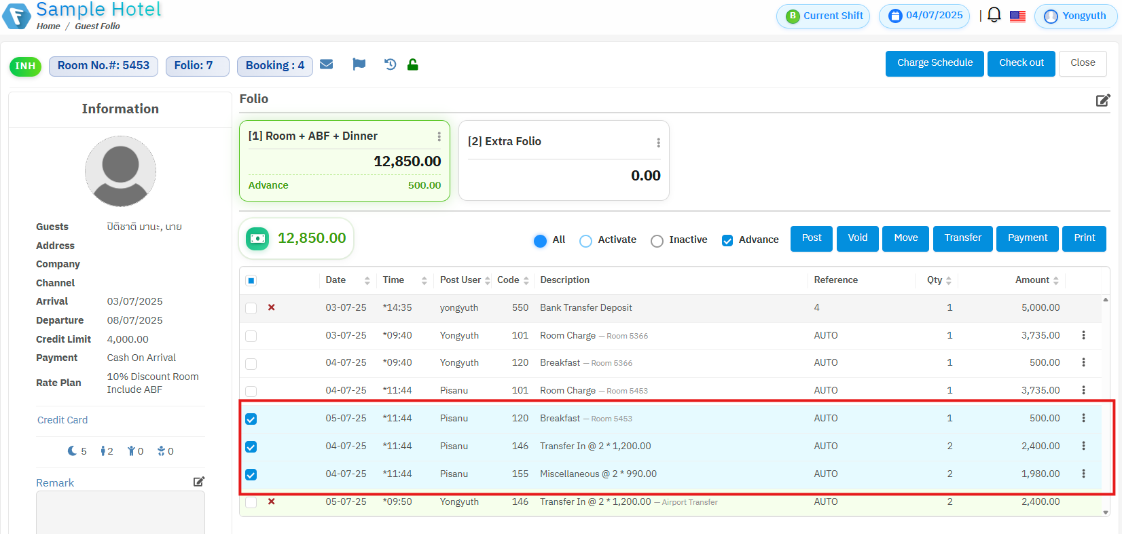This screenshot has height=534, width=1122.
Task: Go to Home breadcrumb
Action: coord(48,26)
